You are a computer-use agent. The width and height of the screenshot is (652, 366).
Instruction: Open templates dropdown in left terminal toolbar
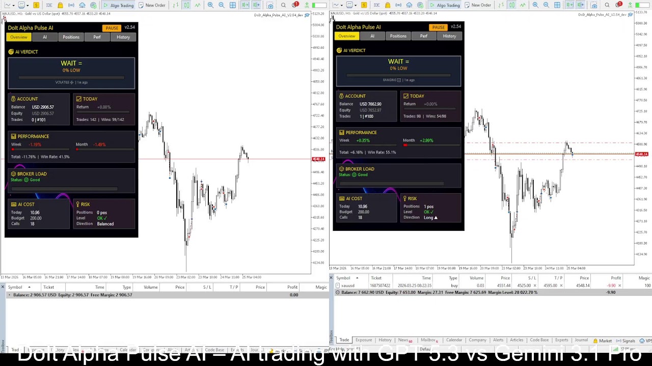23,5
